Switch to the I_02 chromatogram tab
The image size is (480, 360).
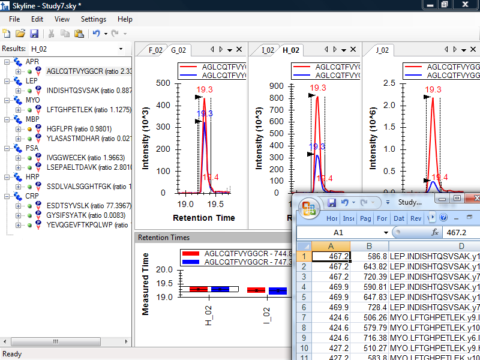pyautogui.click(x=268, y=50)
